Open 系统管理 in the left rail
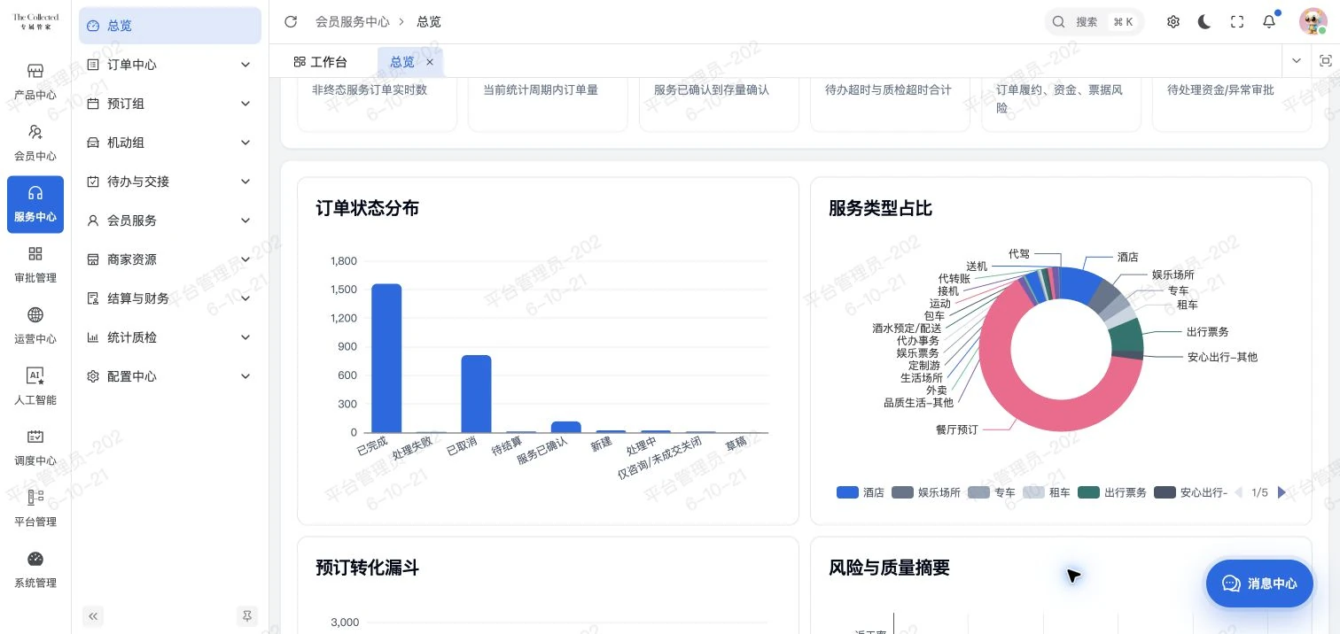Viewport: 1340px width, 634px height. [x=35, y=570]
